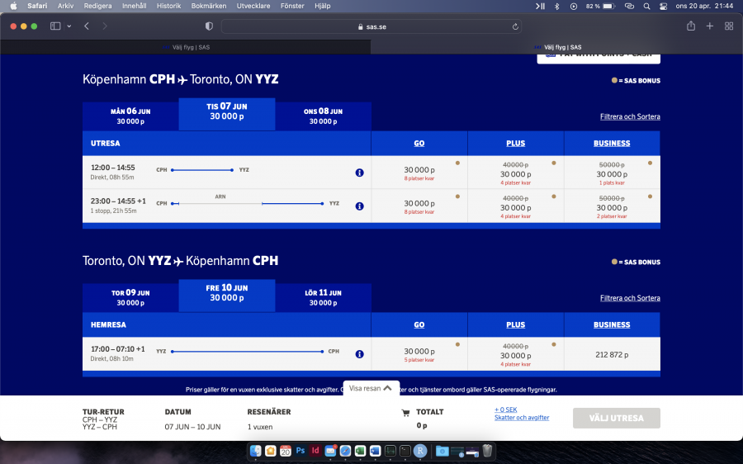Open the Apple menu
The height and width of the screenshot is (464, 743).
[14, 6]
